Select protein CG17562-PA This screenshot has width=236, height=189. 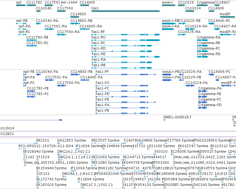50,80
